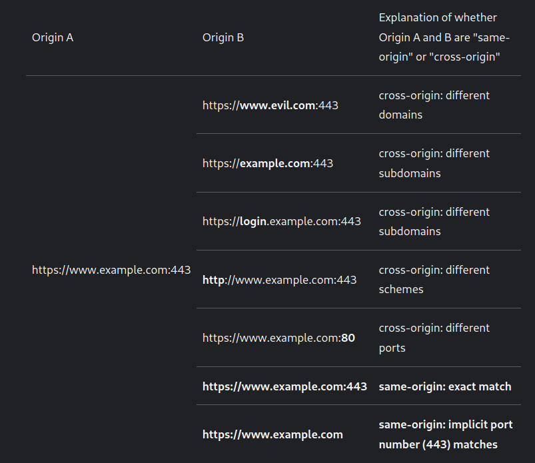
Task: Click the "Origin B" column header
Action: [223, 37]
